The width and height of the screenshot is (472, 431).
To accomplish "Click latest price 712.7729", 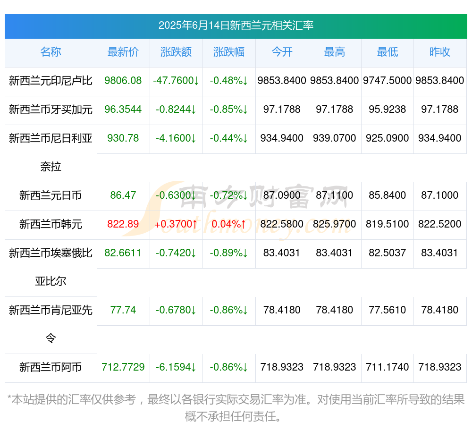I will [x=123, y=367].
